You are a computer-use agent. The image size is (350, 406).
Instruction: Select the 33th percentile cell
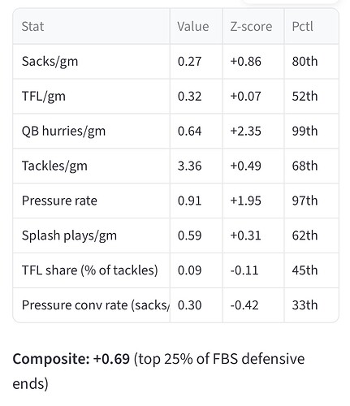point(311,305)
